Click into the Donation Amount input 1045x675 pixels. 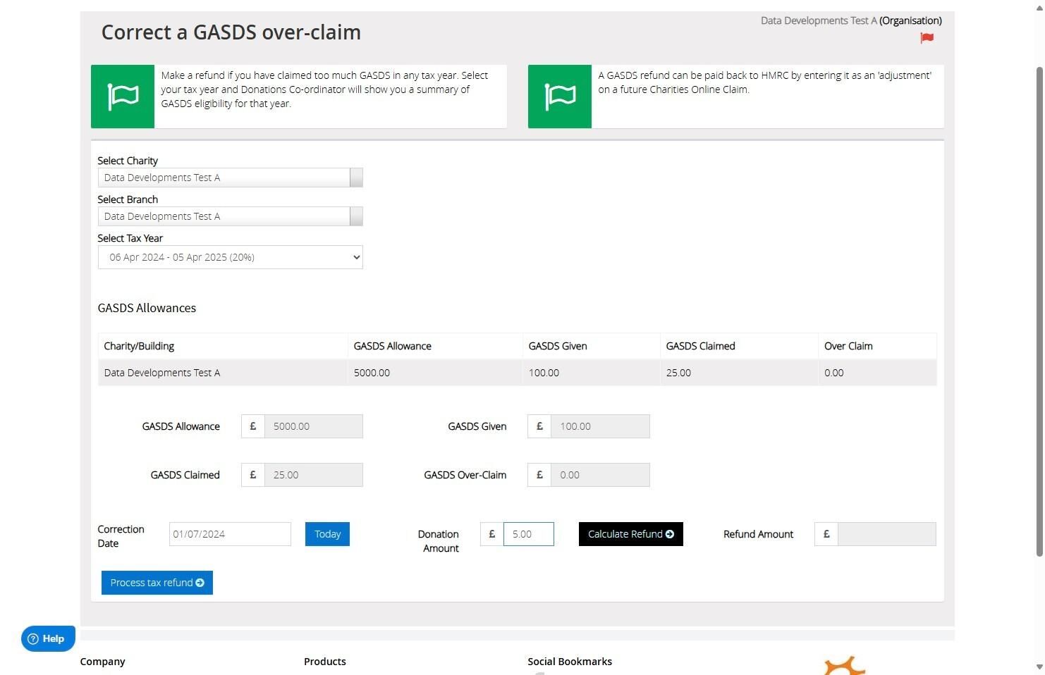pos(529,534)
